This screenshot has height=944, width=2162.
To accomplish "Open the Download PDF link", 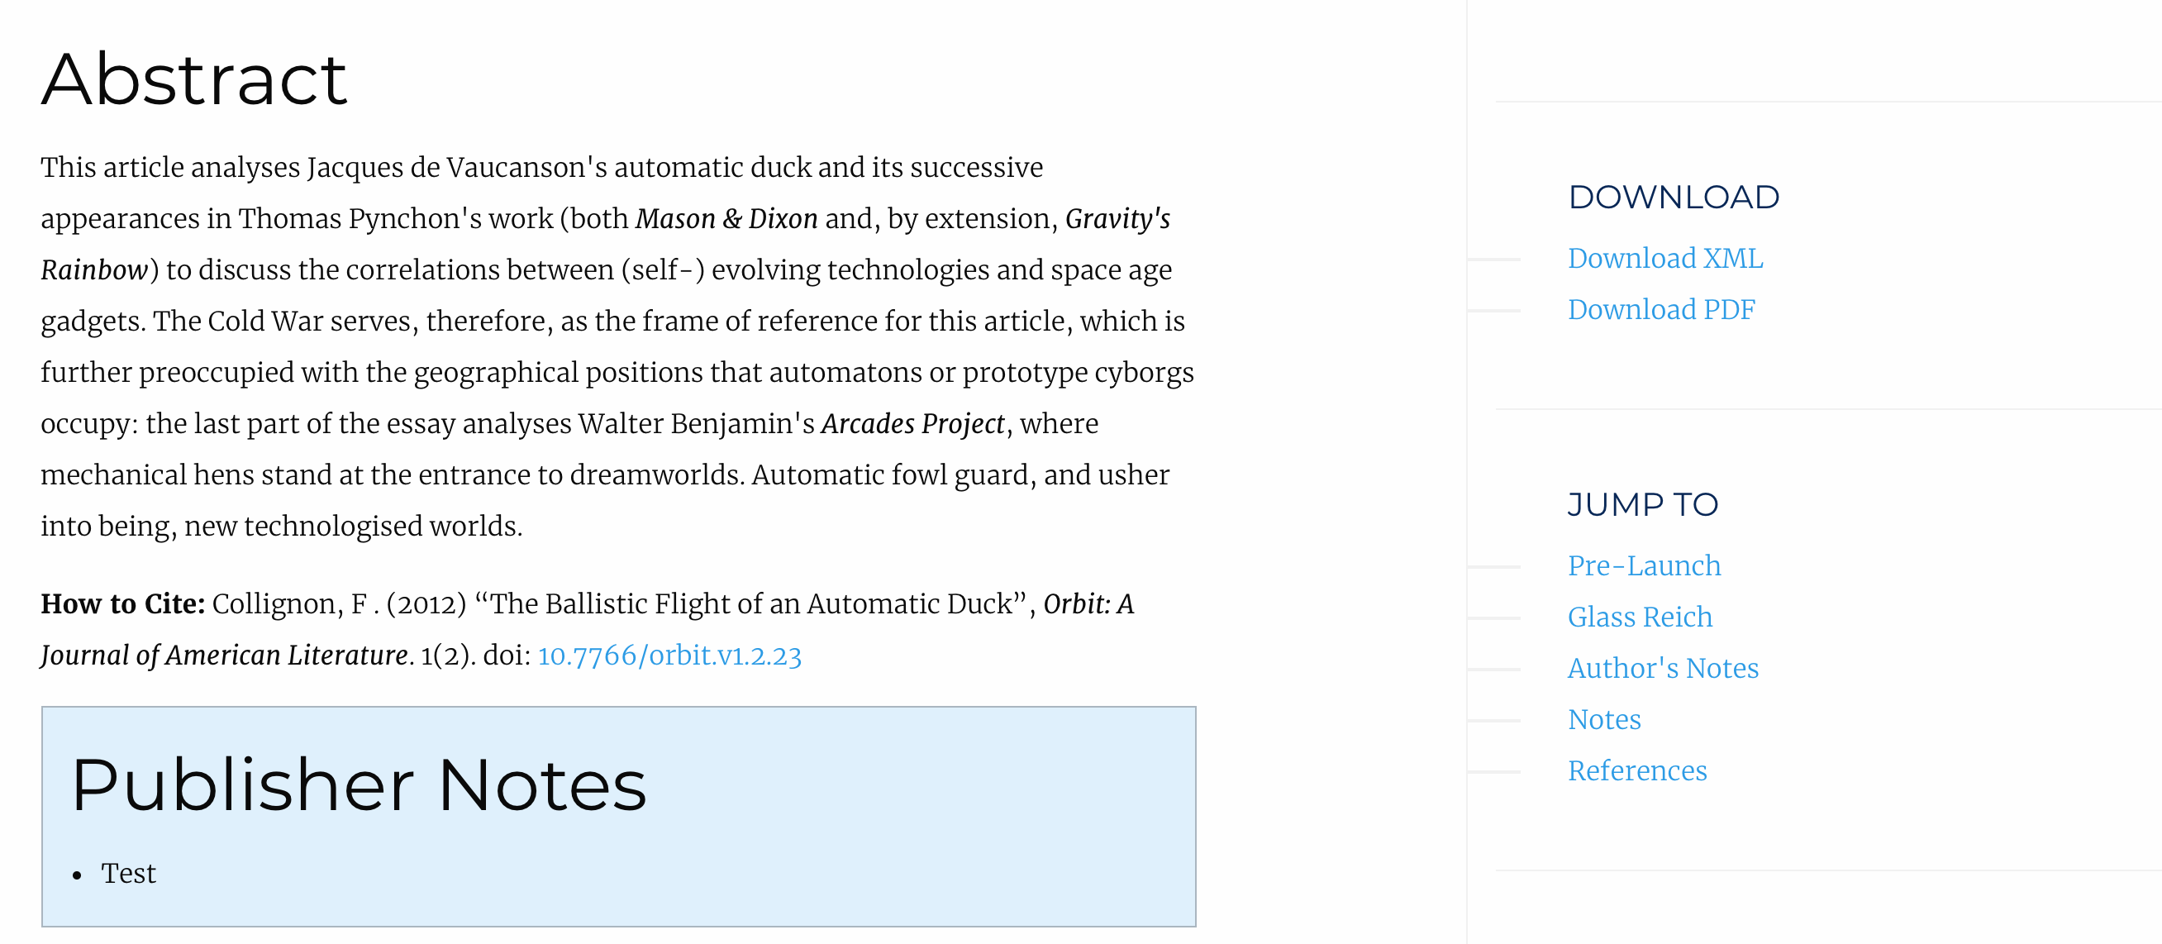I will click(x=1661, y=310).
